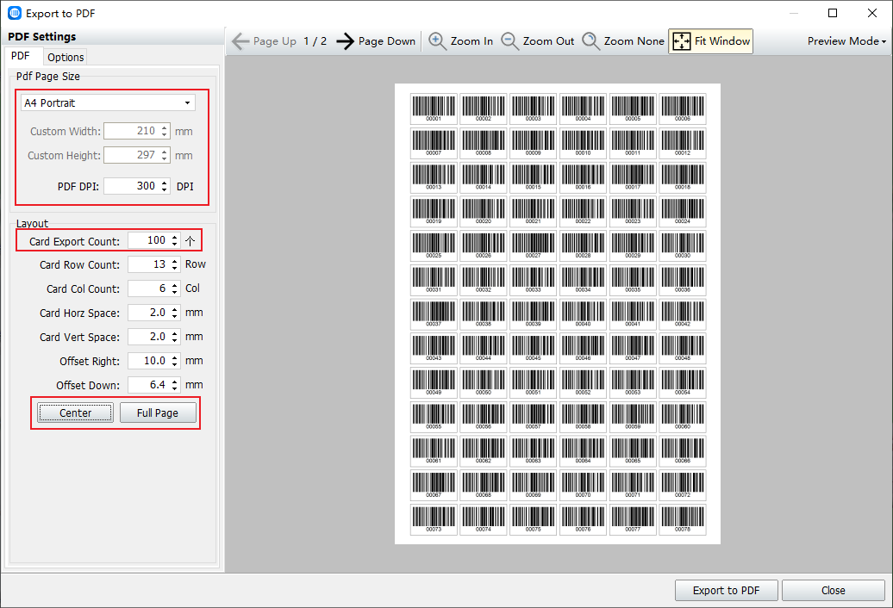Adjust the Card Horz Space stepper

(x=174, y=313)
